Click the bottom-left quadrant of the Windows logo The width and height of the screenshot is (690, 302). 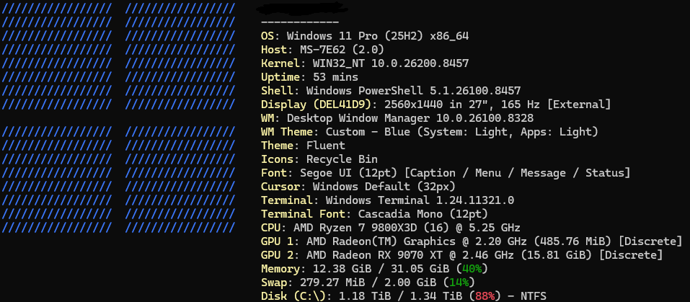click(57, 179)
